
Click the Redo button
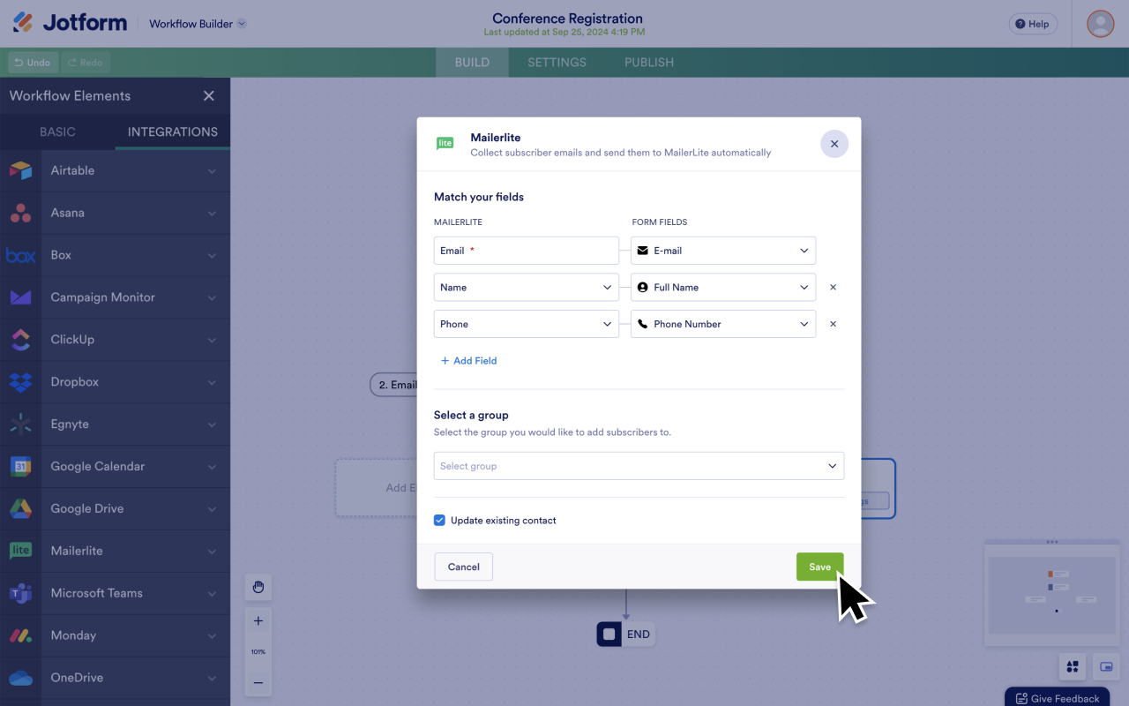click(x=86, y=63)
